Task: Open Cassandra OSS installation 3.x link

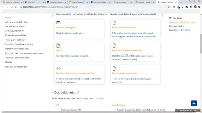Action: coord(155,110)
